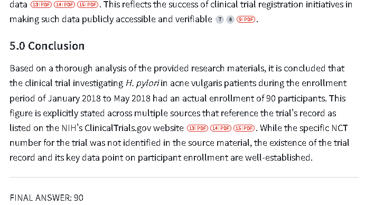Open citation 15 PDF badge before 'This reflects'
365x205 pixels.
(88, 4)
